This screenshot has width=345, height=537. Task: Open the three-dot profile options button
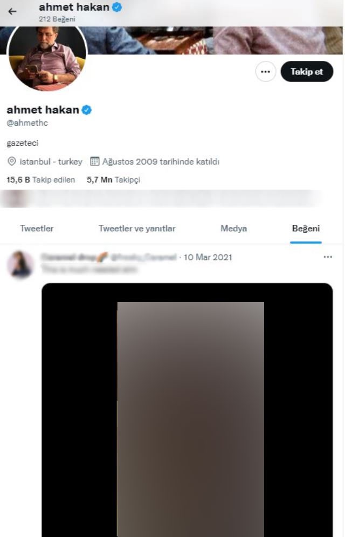coord(266,72)
